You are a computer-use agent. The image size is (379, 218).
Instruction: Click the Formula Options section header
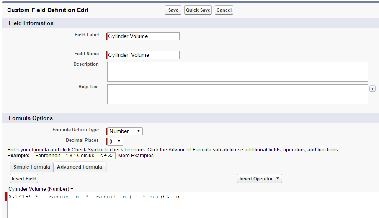31,118
